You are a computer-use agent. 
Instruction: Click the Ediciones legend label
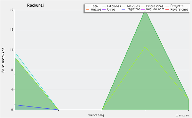[114, 6]
